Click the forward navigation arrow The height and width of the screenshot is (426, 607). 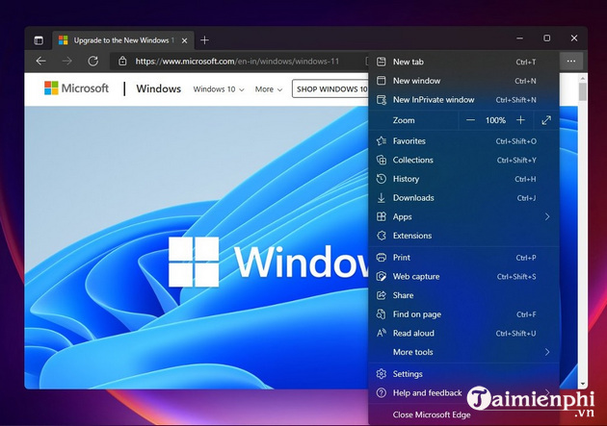pos(67,61)
